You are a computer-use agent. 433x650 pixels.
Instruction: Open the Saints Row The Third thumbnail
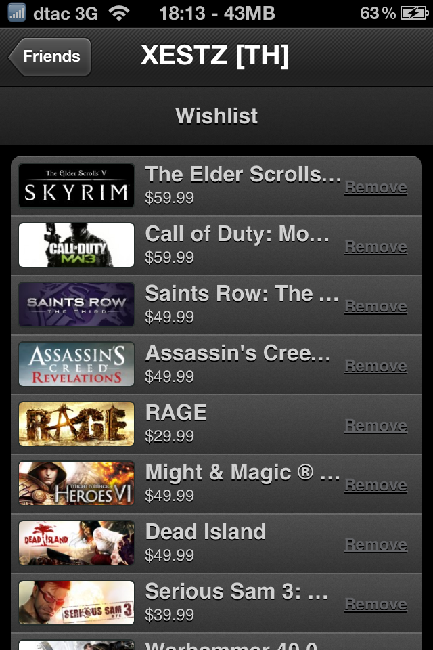click(x=76, y=305)
